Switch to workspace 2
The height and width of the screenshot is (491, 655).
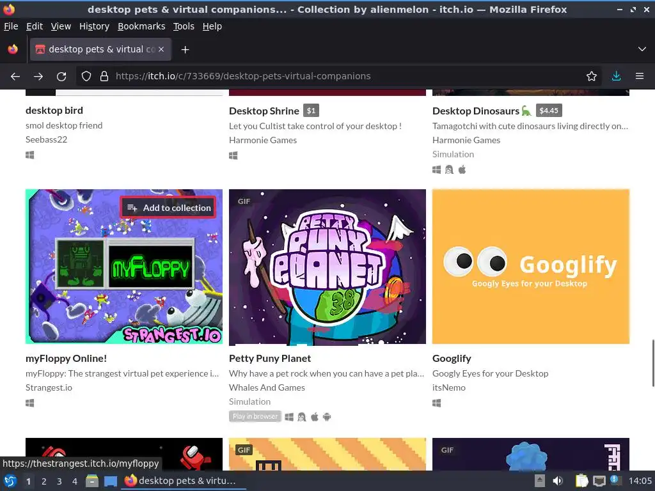click(x=44, y=481)
